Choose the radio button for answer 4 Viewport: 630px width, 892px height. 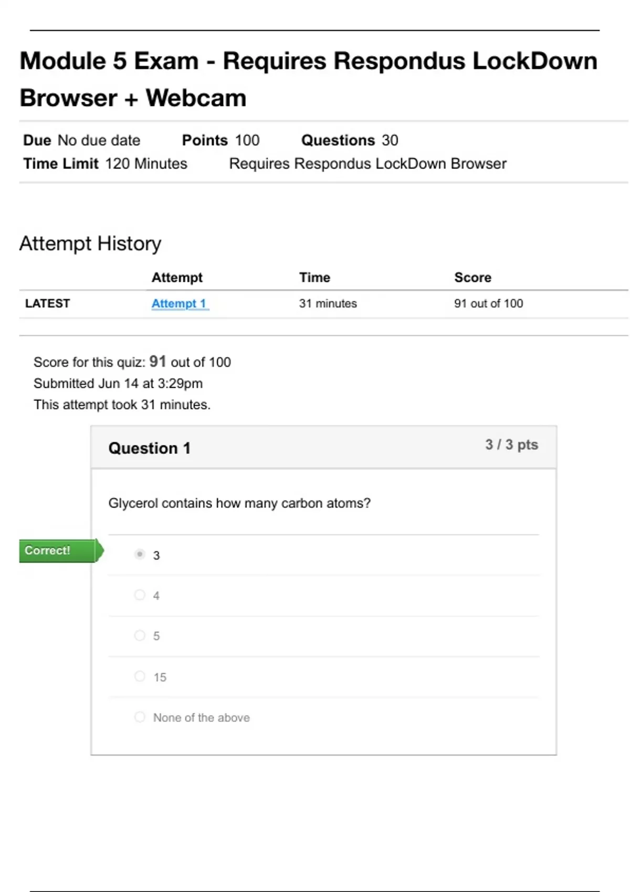(x=140, y=595)
